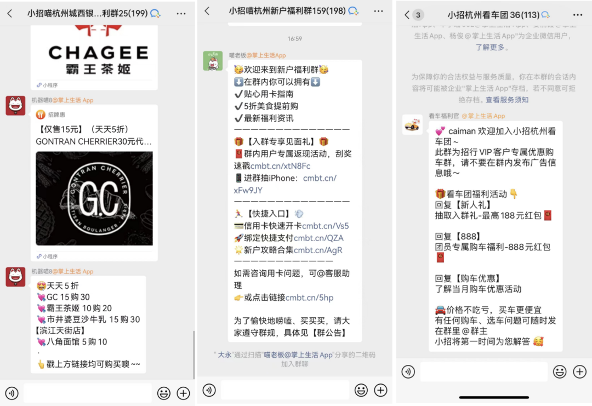The height and width of the screenshot is (406, 592).
Task: Tap text 【入群专享见面礼】
Action: click(281, 142)
